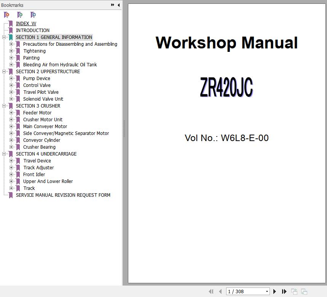Go to the first page
327x297 pixels.
[x=211, y=291]
